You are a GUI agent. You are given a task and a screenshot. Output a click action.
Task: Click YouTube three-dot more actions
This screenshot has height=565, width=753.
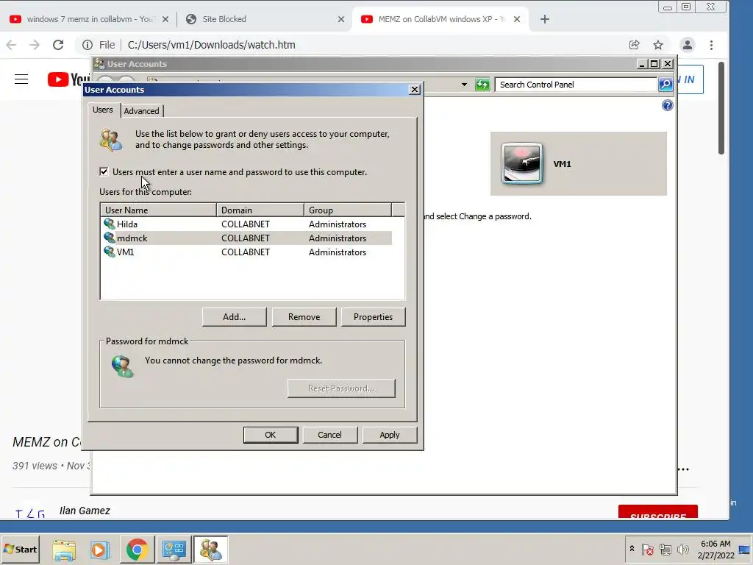tap(684, 469)
